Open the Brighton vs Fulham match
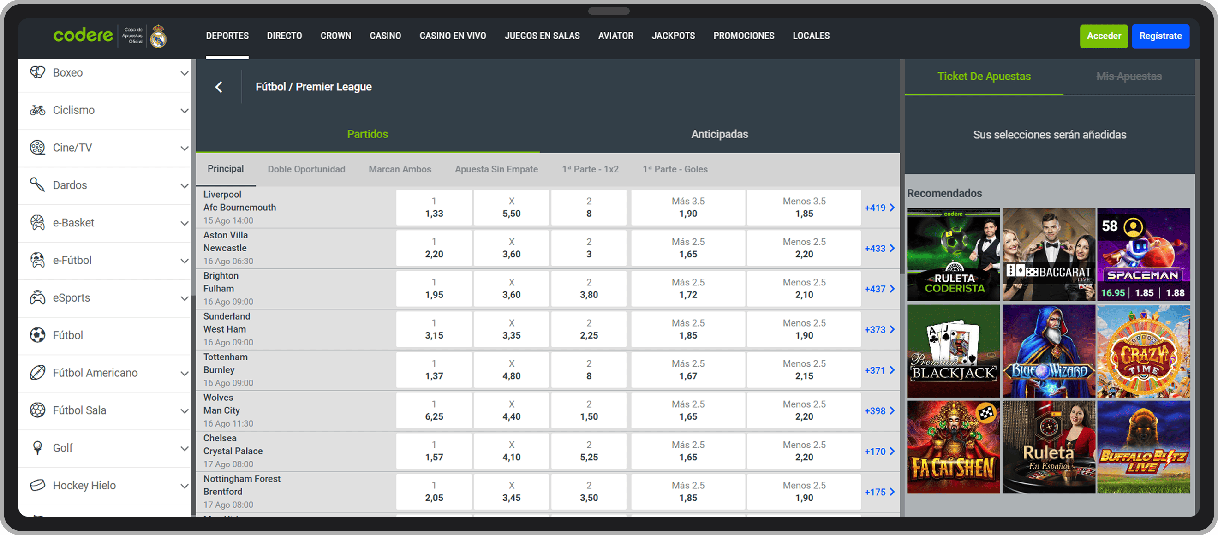 (x=228, y=288)
